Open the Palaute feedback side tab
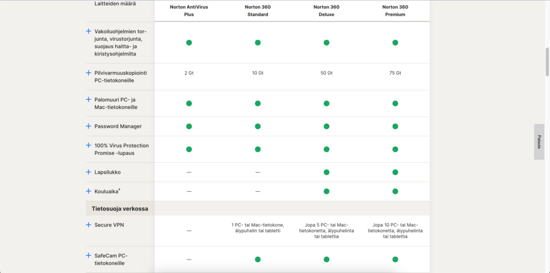Screen dimensions: 550x273 pyautogui.click(x=539, y=142)
